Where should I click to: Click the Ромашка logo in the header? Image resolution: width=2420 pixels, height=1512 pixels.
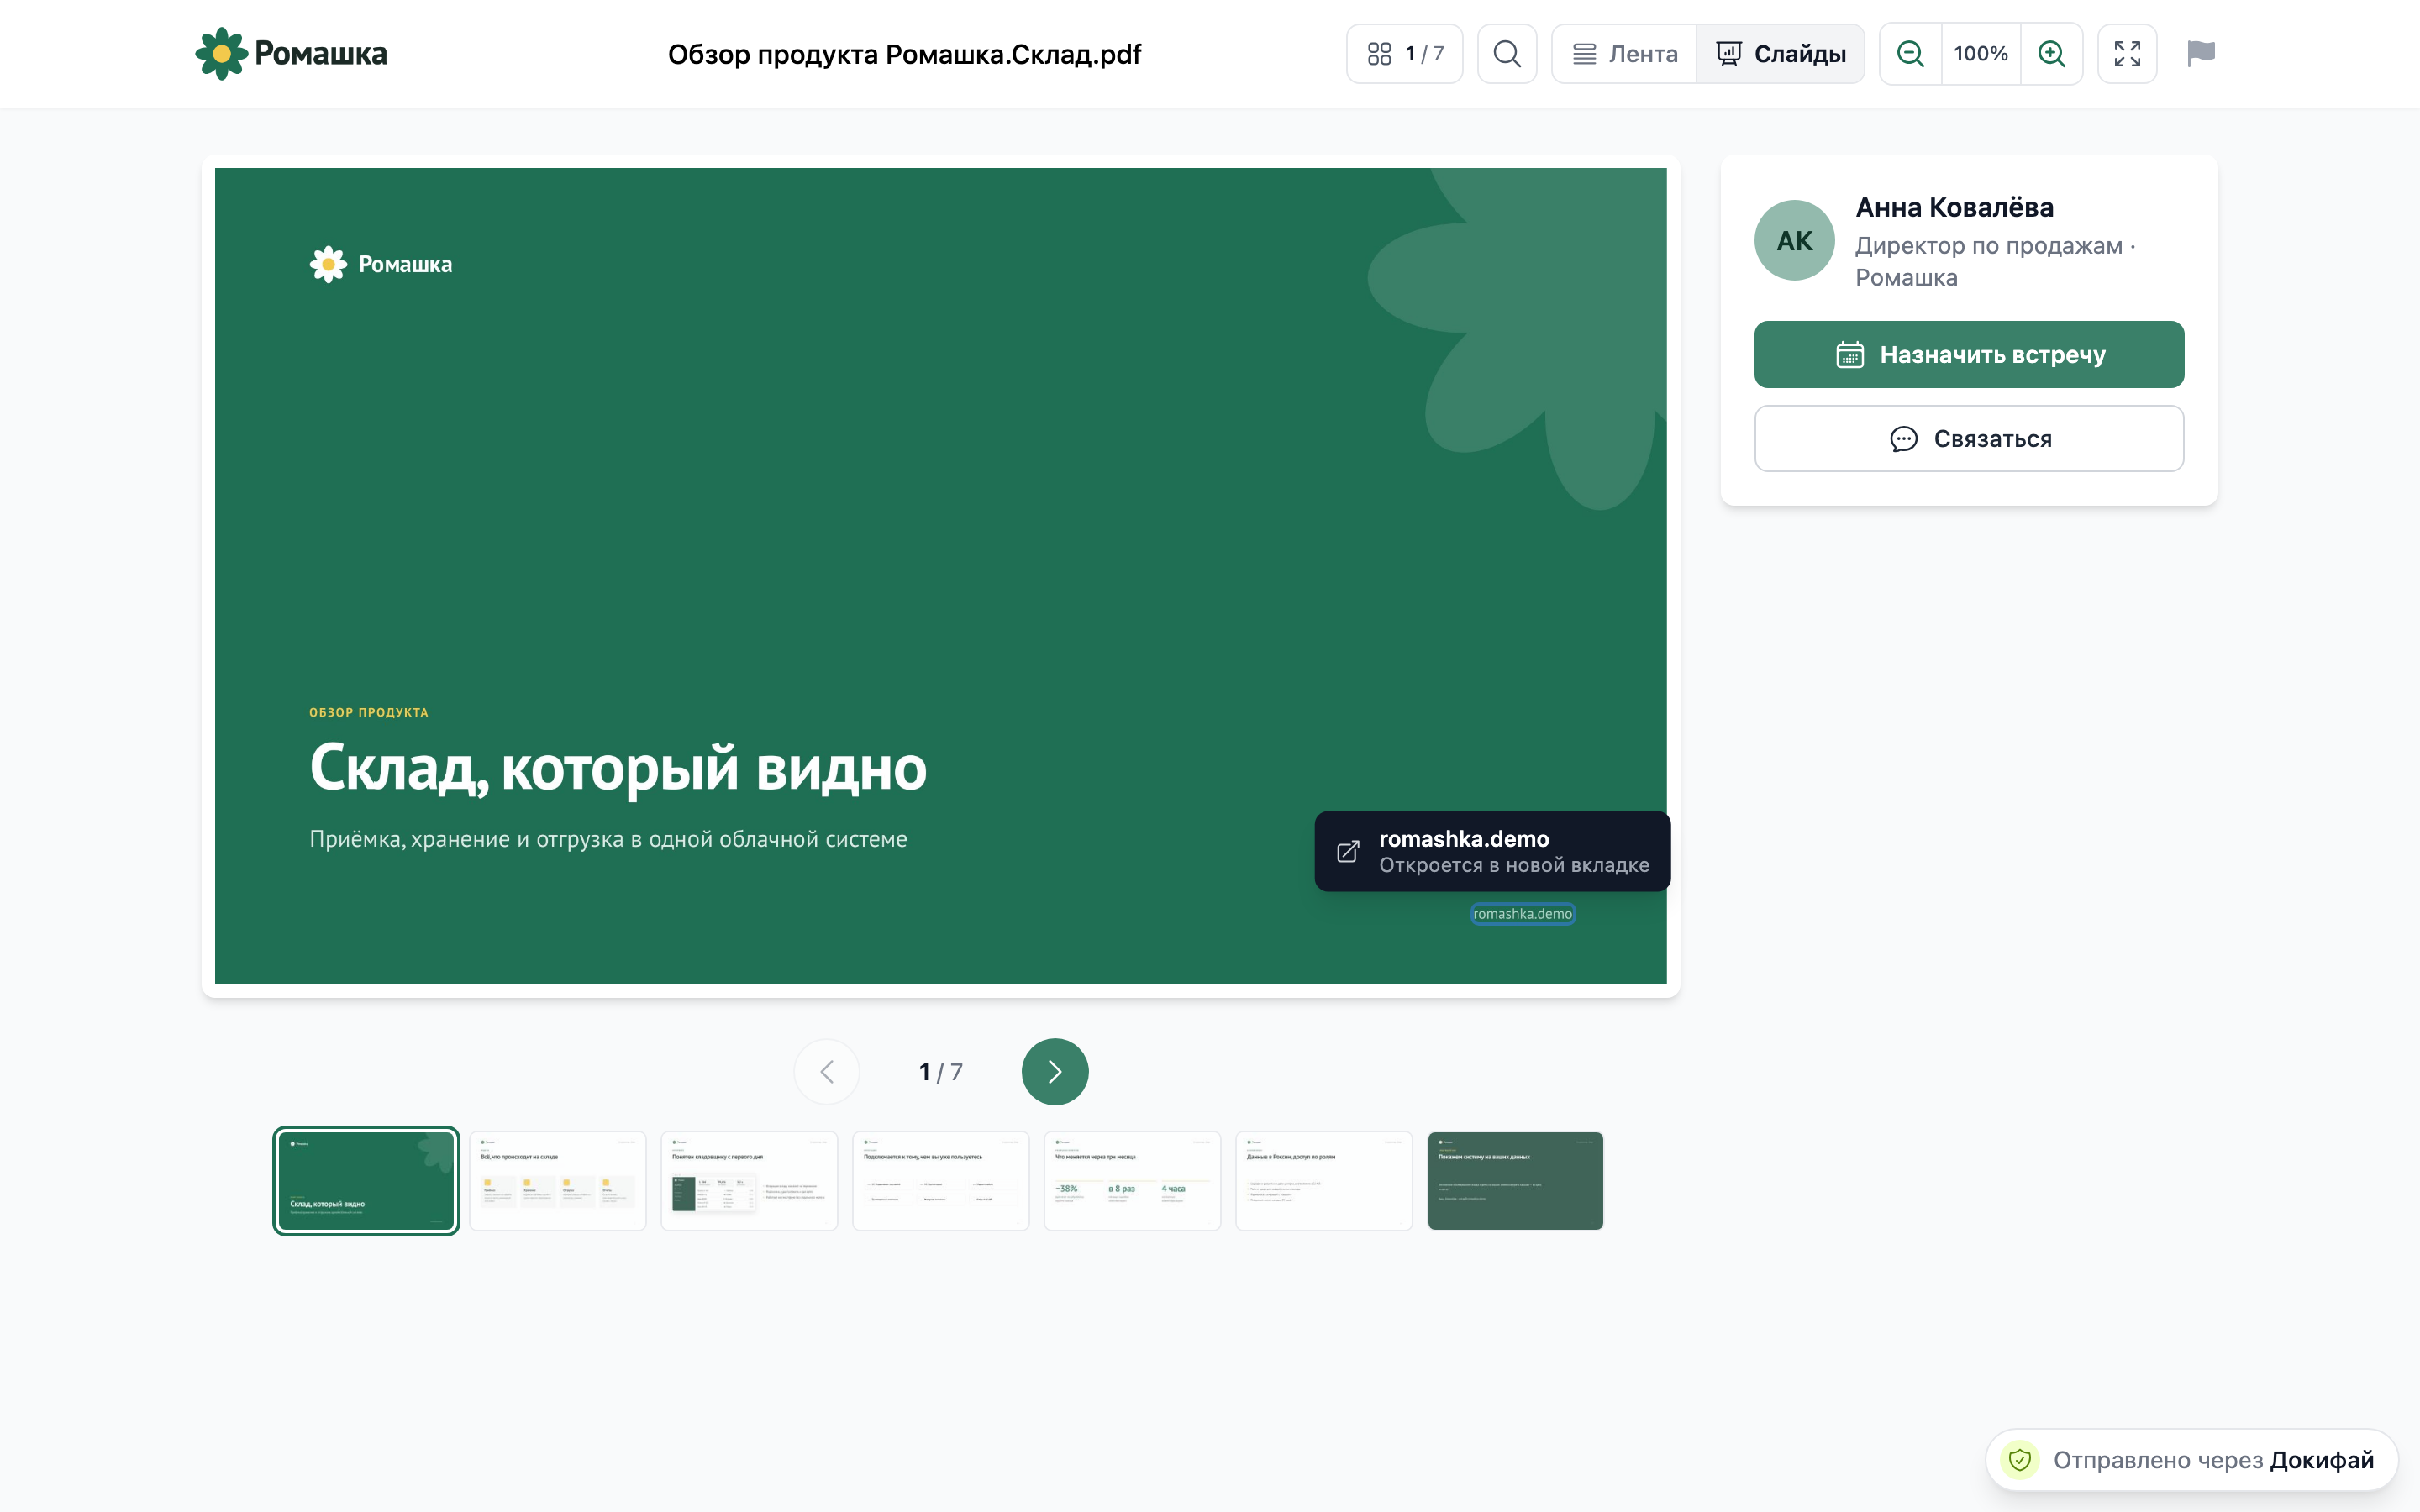[291, 54]
